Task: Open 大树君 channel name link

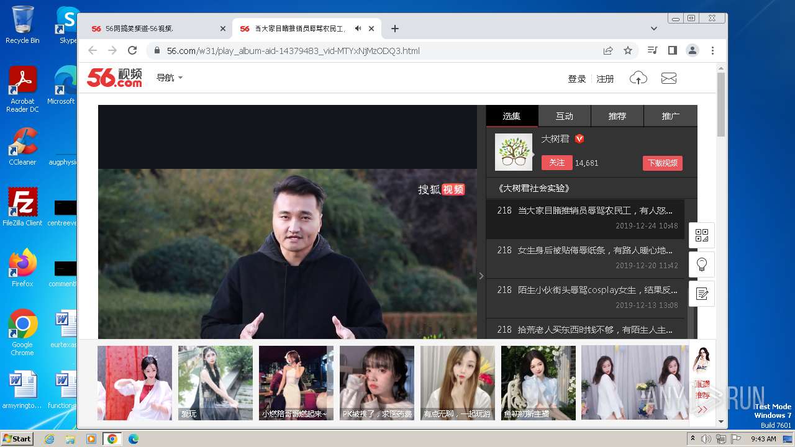Action: point(555,139)
